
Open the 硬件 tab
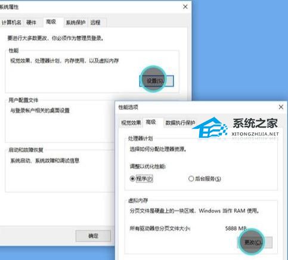[32, 22]
